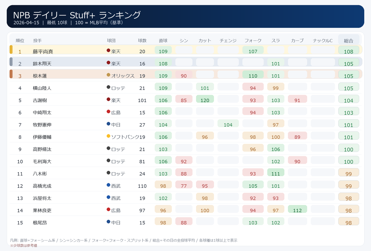Click the 総合 column header
This screenshot has height=251, width=371.
(x=349, y=41)
